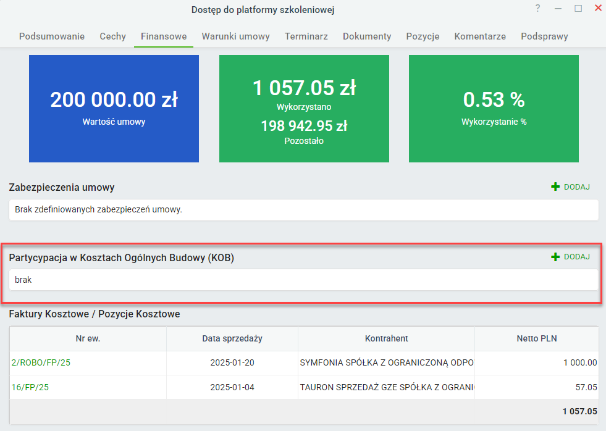Click the 57.05 net amount cell
The height and width of the screenshot is (431, 606).
[x=536, y=387]
